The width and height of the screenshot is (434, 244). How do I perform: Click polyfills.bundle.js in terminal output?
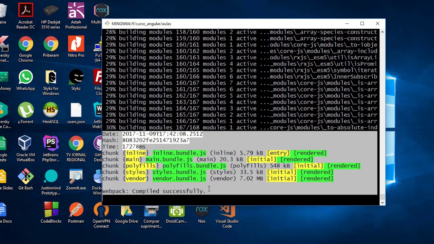tap(194, 166)
